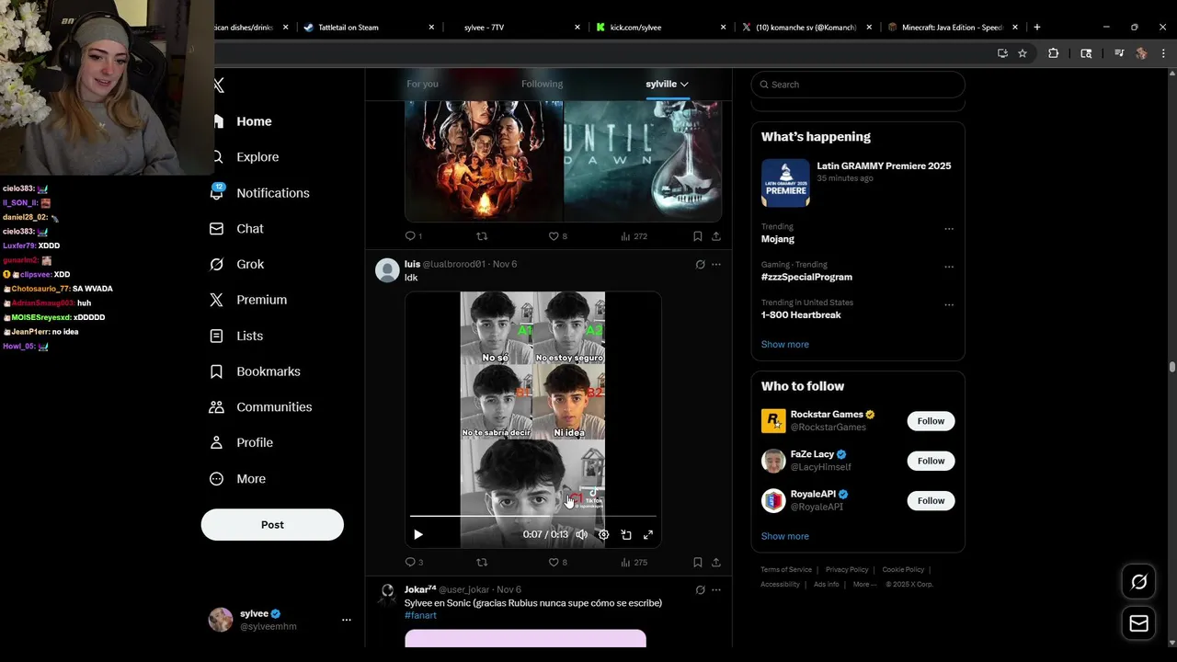Share the Until Dawn post

(716, 236)
